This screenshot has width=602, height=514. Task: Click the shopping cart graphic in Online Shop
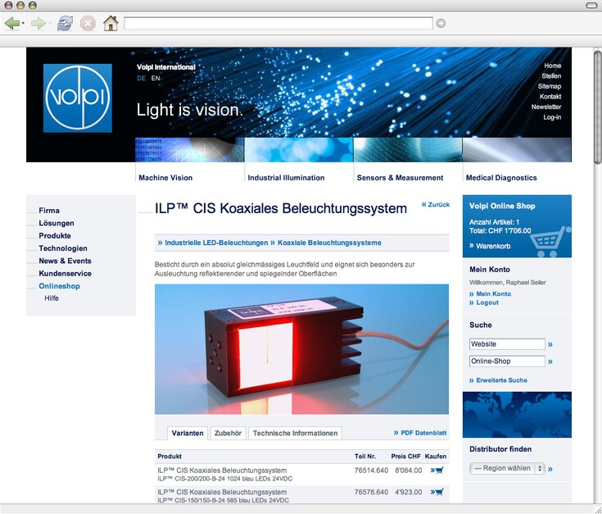point(550,242)
